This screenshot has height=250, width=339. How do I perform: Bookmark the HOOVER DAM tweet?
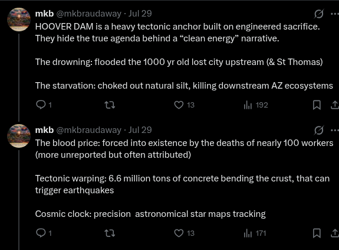pyautogui.click(x=317, y=105)
